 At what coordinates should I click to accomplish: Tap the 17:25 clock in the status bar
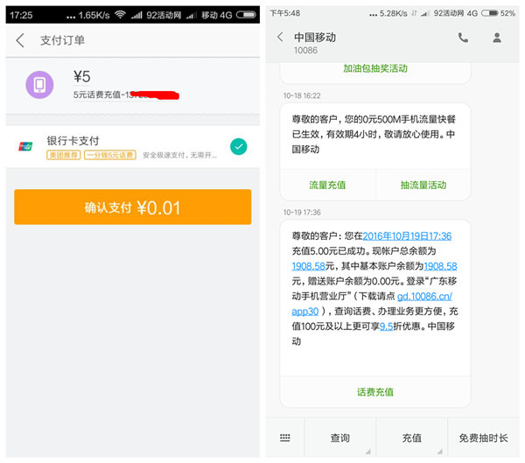coord(21,15)
